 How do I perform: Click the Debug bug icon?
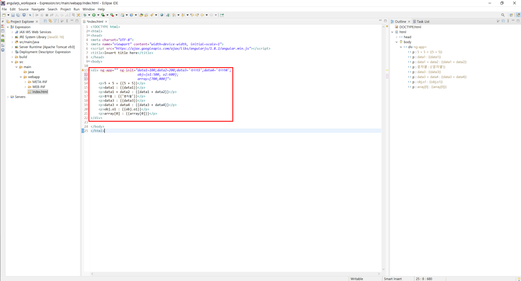85,15
